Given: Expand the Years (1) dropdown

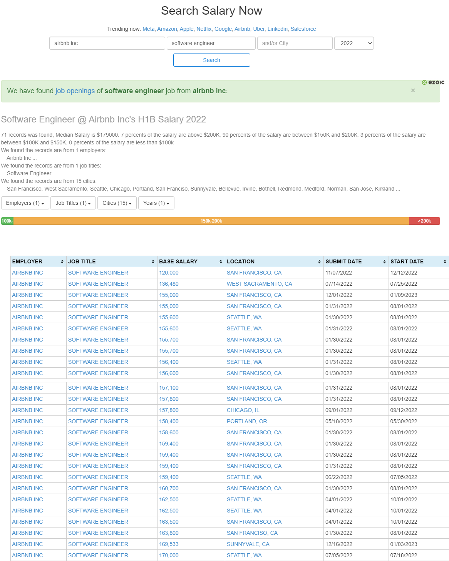Looking at the screenshot, I should [156, 203].
